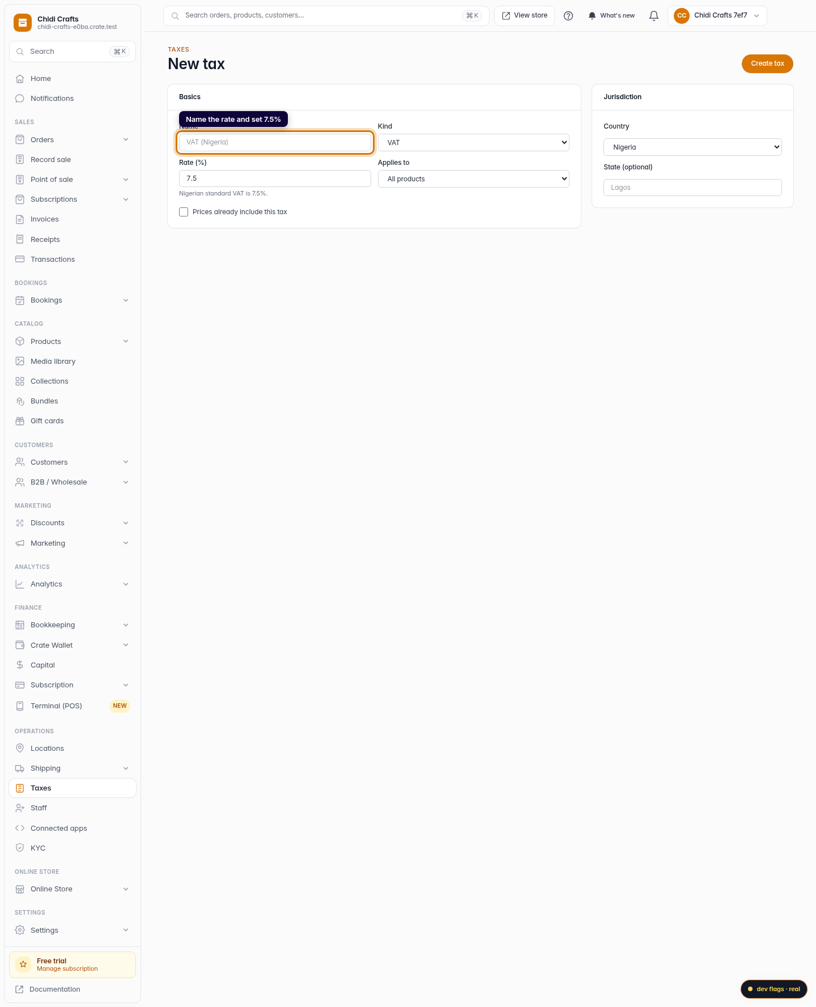816x1007 pixels.
Task: Click the CC avatar circle
Action: (682, 16)
